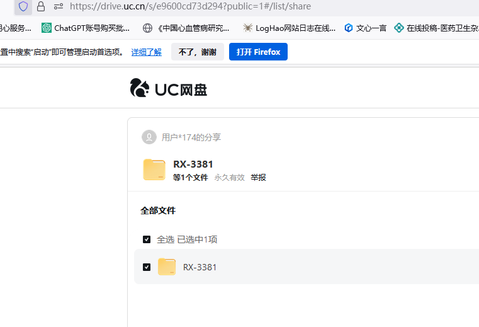This screenshot has width=479, height=327.
Task: Click the RX-3381 folder icon in file list
Action: (167, 267)
